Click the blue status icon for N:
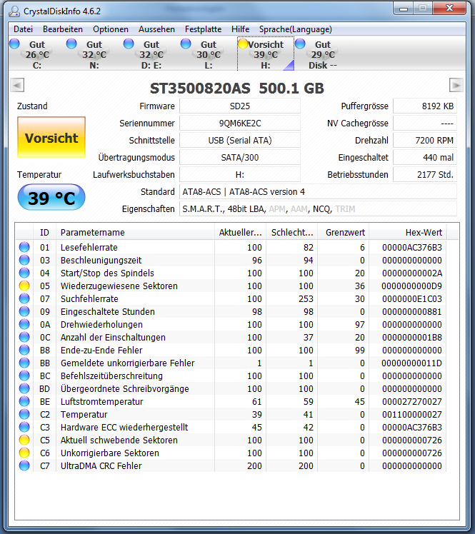The image size is (475, 534). point(71,44)
